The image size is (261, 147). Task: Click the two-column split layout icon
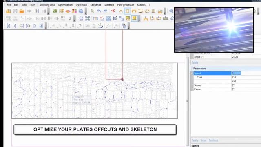pos(95,18)
